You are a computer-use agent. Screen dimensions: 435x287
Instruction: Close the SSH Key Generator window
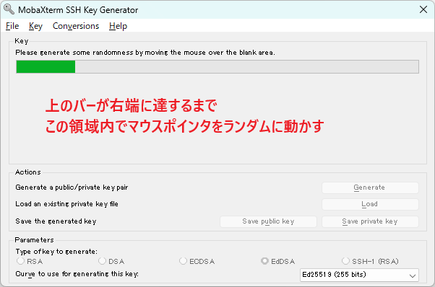tap(423, 9)
